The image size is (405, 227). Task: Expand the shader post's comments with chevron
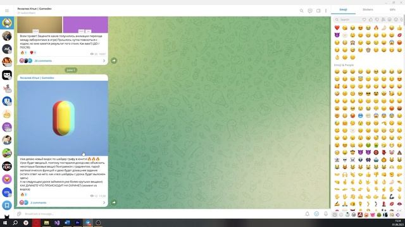[x=104, y=202]
